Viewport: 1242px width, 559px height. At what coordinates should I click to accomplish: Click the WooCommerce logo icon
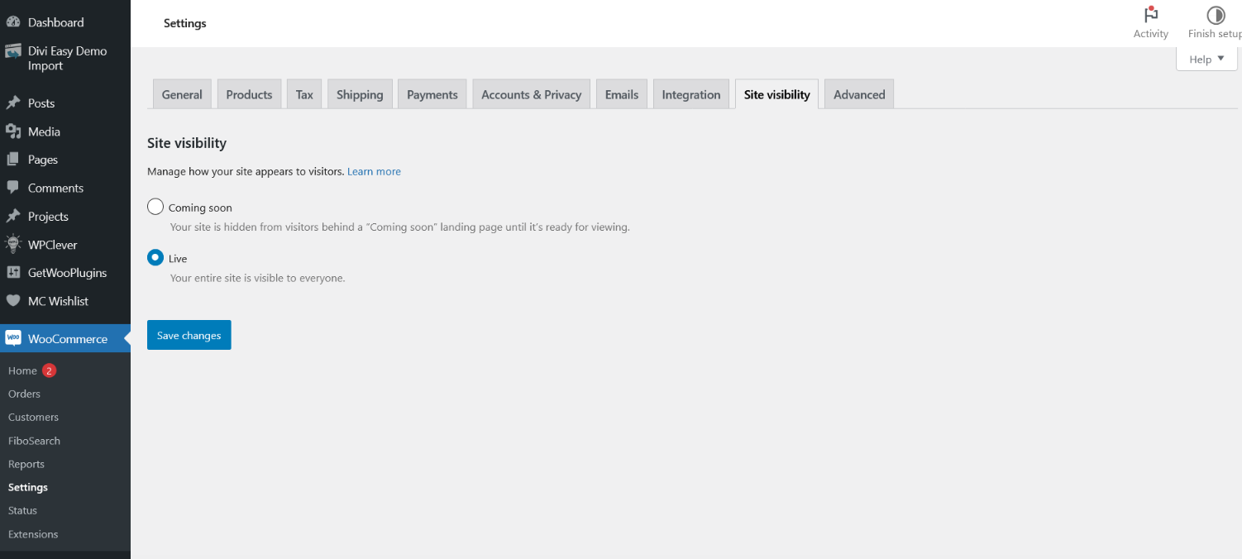click(13, 338)
